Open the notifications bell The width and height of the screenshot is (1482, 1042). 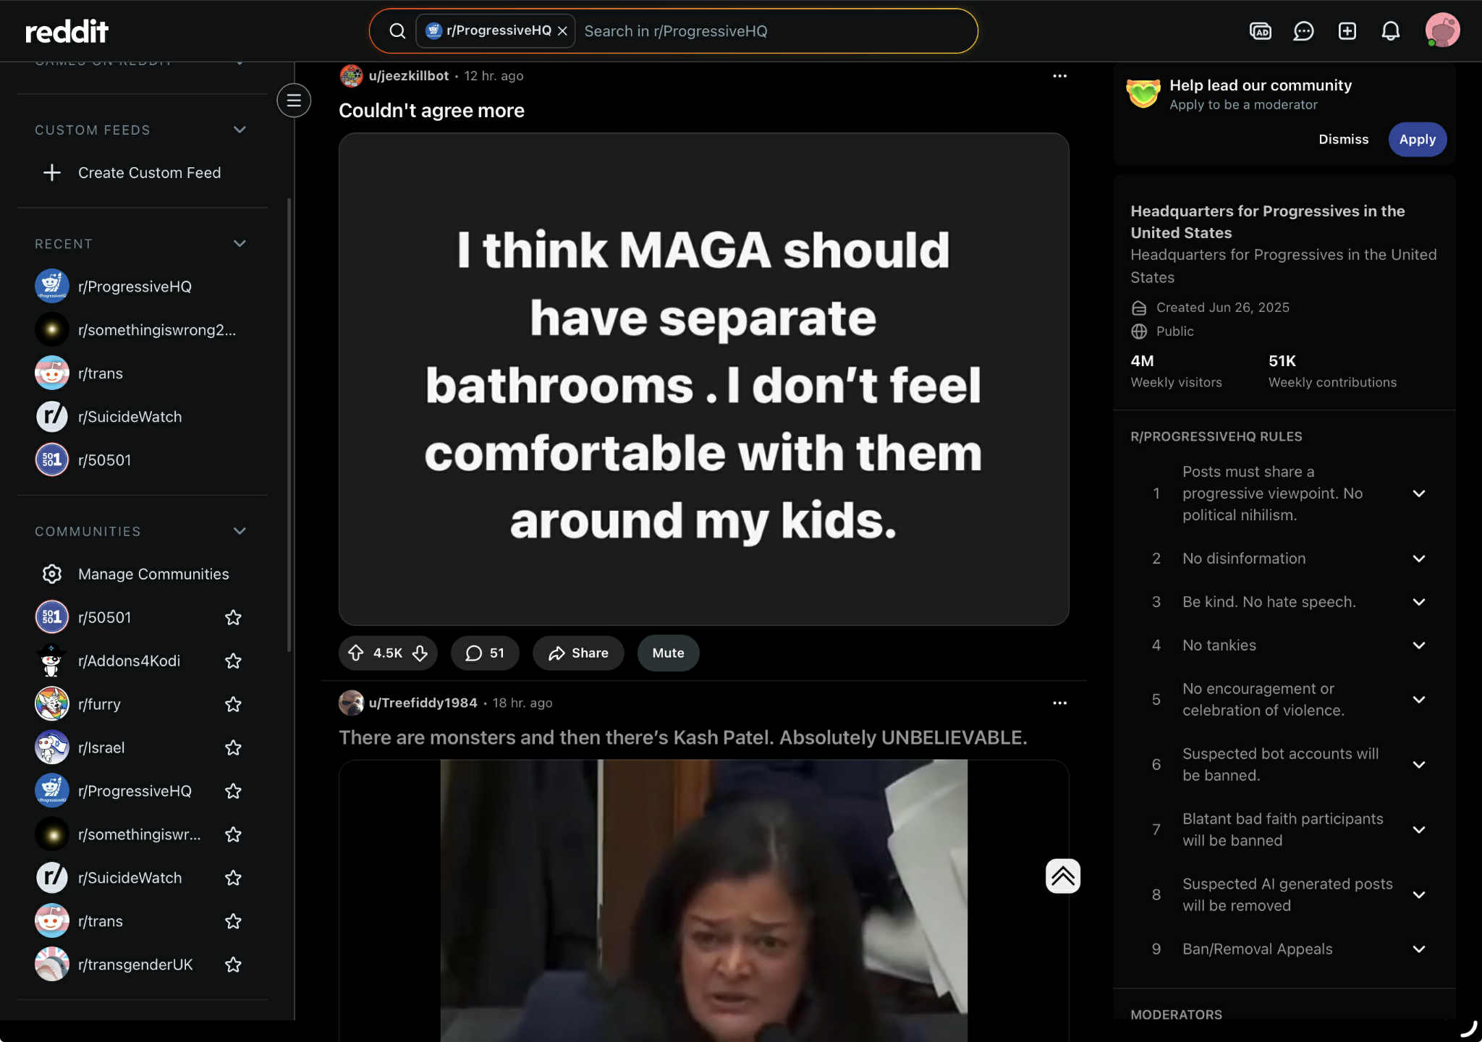(x=1390, y=31)
